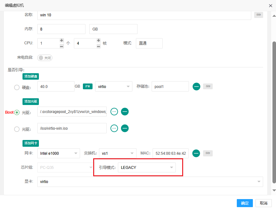
Task: Select virtio-win.iso drive as boot device
Action: tap(17, 129)
